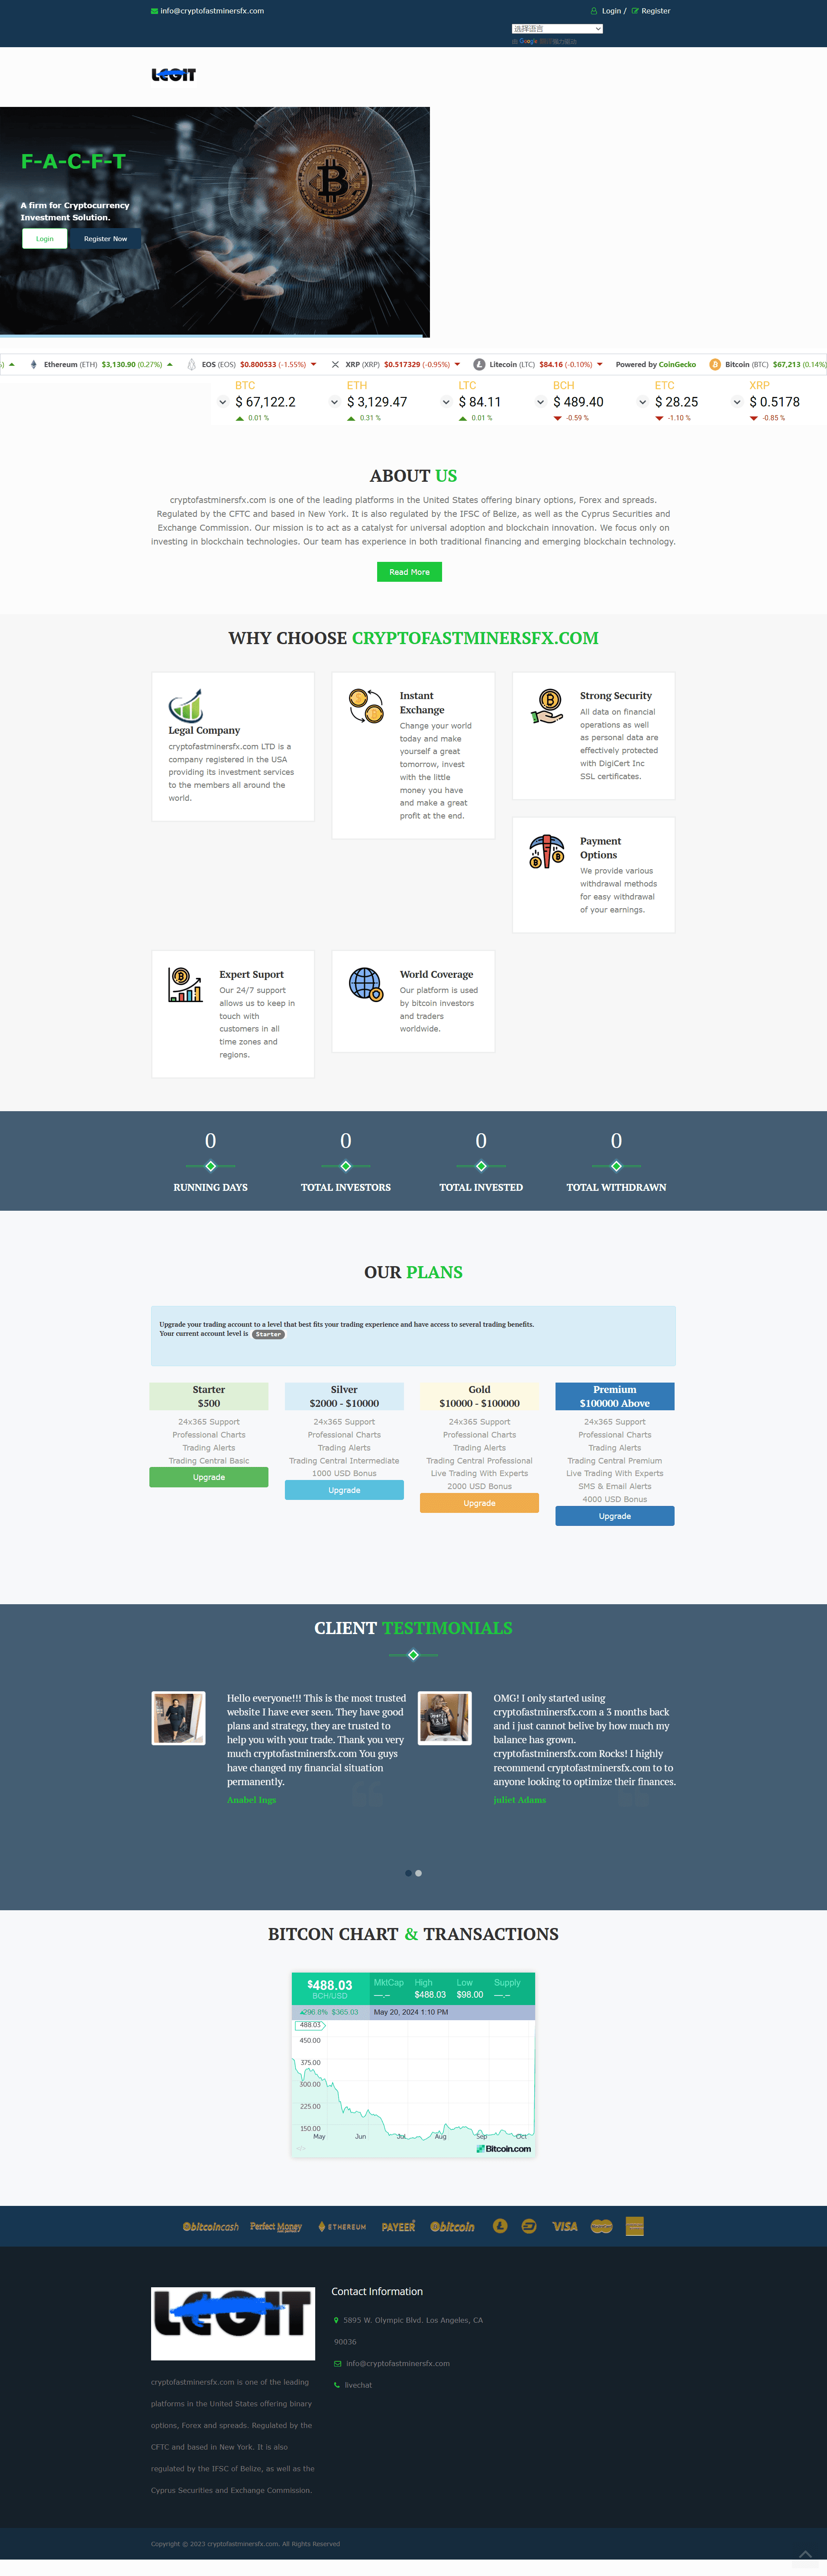Expand the ETC price widget chevron

pyautogui.click(x=642, y=402)
